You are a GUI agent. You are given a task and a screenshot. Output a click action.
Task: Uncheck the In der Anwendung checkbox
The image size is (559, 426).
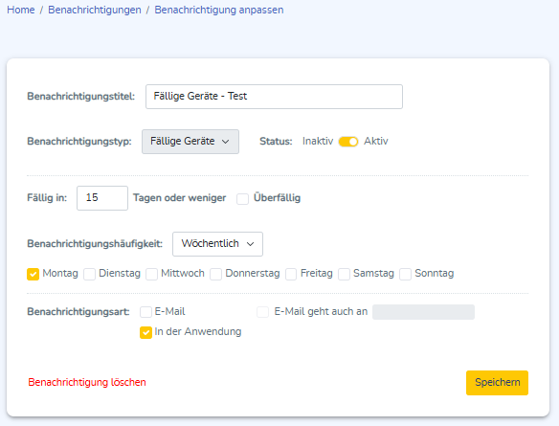coord(145,332)
